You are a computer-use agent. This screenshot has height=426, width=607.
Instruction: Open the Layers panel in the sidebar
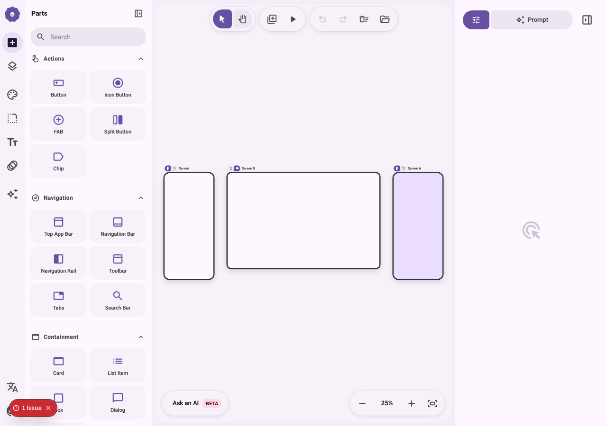coord(12,66)
